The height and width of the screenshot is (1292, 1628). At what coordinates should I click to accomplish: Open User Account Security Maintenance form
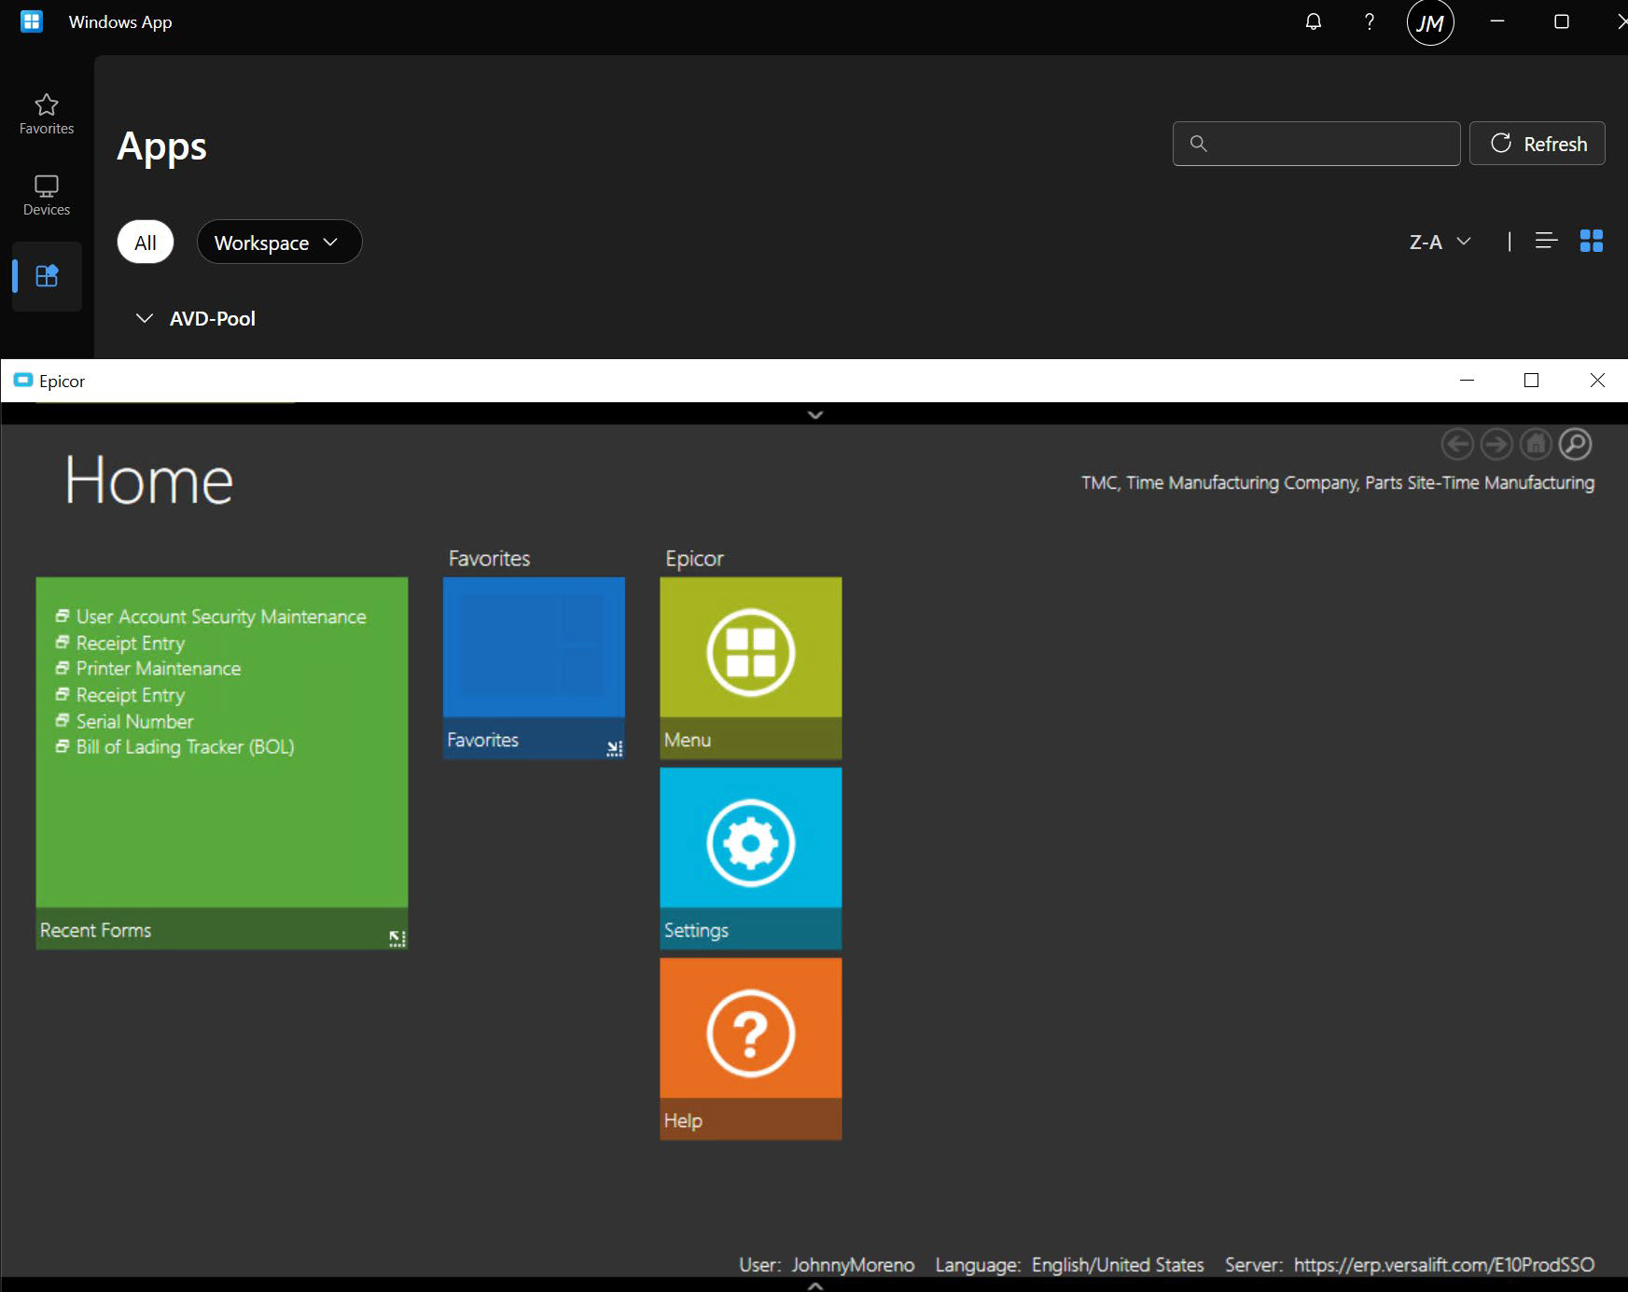click(x=221, y=617)
